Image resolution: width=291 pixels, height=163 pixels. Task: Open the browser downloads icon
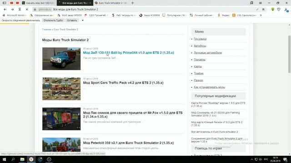click(286, 10)
